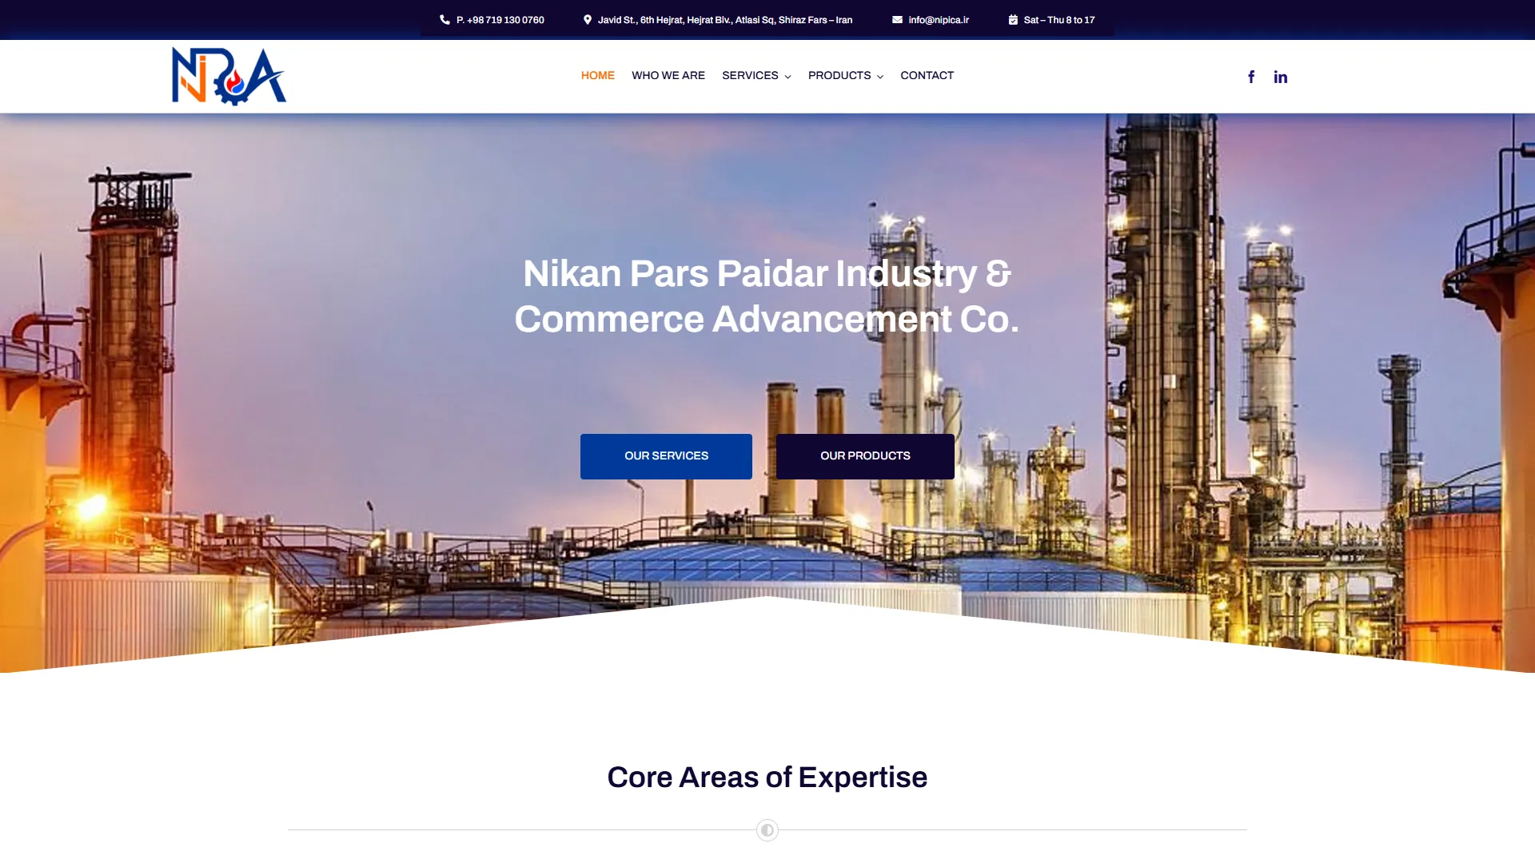Click the email envelope icon
Image resolution: width=1535 pixels, height=863 pixels.
897,20
